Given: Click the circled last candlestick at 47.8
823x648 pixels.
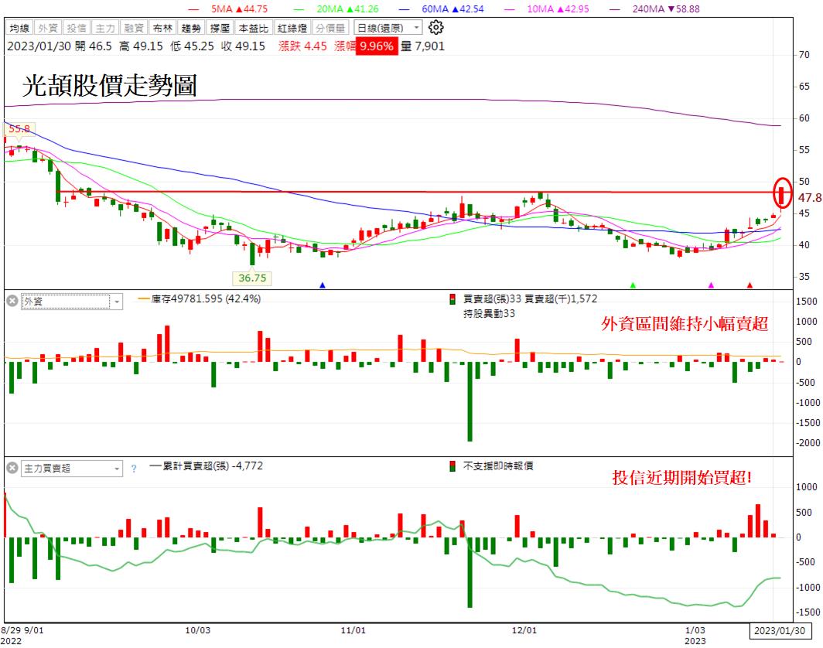Looking at the screenshot, I should pos(783,193).
